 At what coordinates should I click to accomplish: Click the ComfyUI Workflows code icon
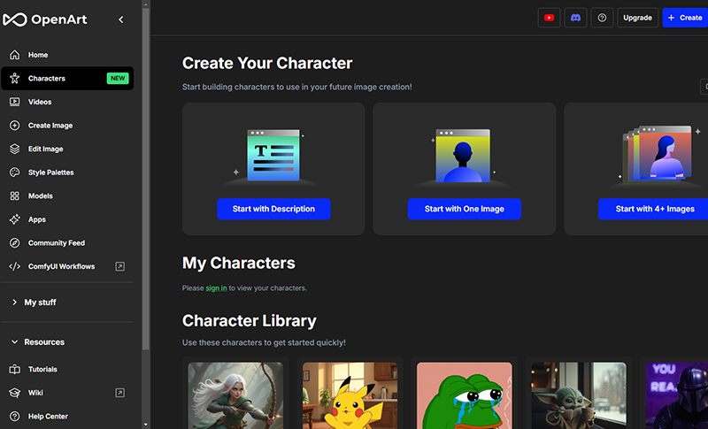click(15, 266)
